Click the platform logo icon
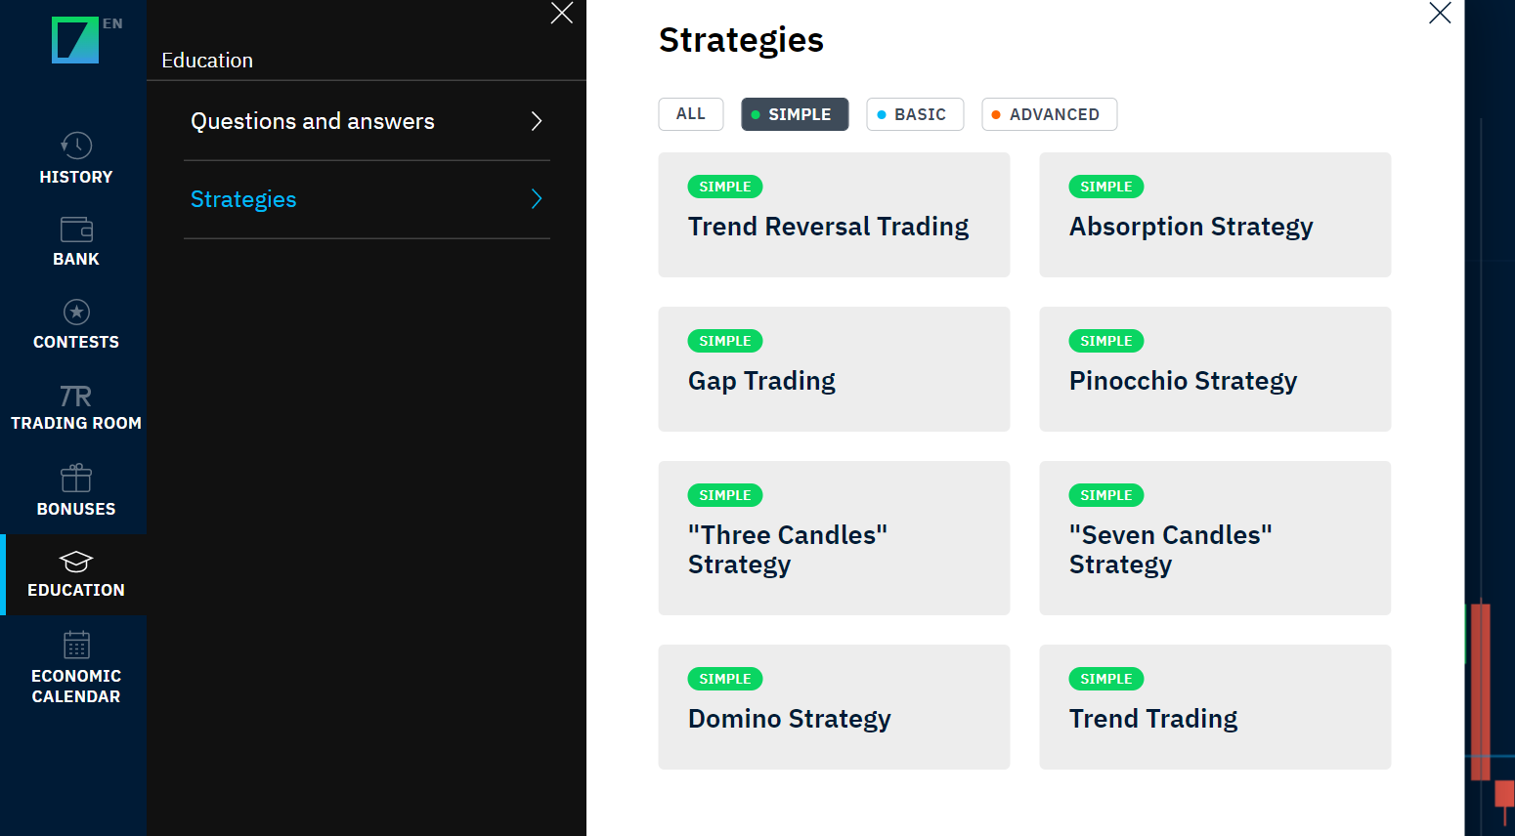The width and height of the screenshot is (1515, 836). [x=74, y=41]
